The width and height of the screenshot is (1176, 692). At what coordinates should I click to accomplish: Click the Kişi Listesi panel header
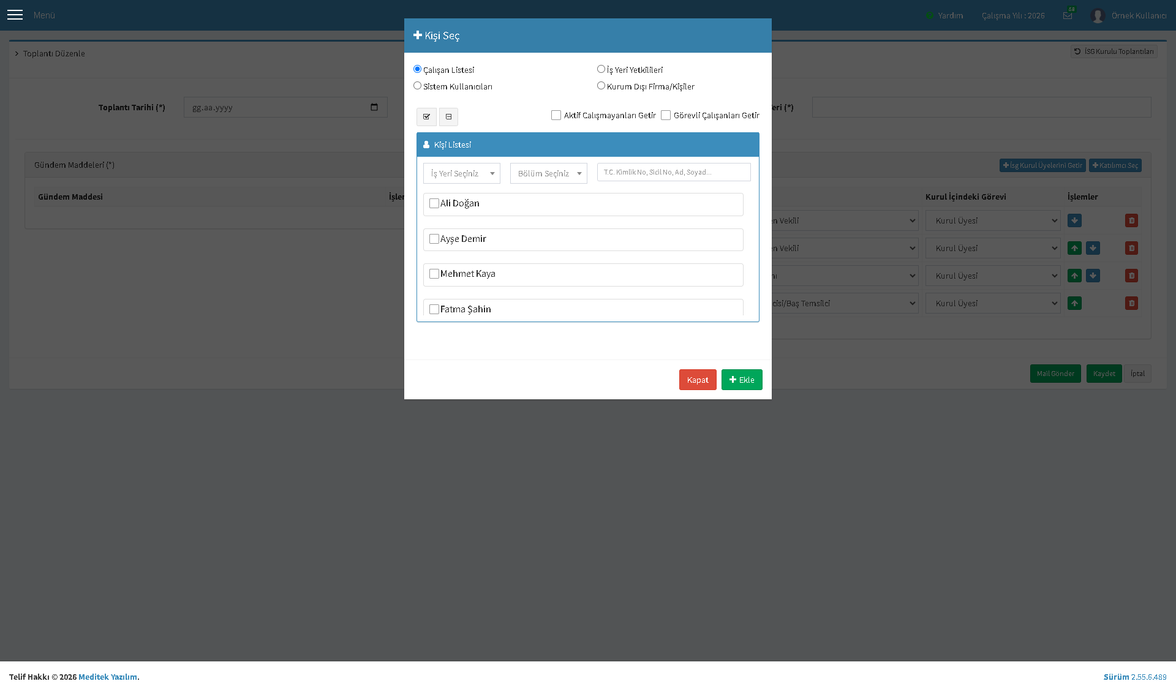pos(588,145)
